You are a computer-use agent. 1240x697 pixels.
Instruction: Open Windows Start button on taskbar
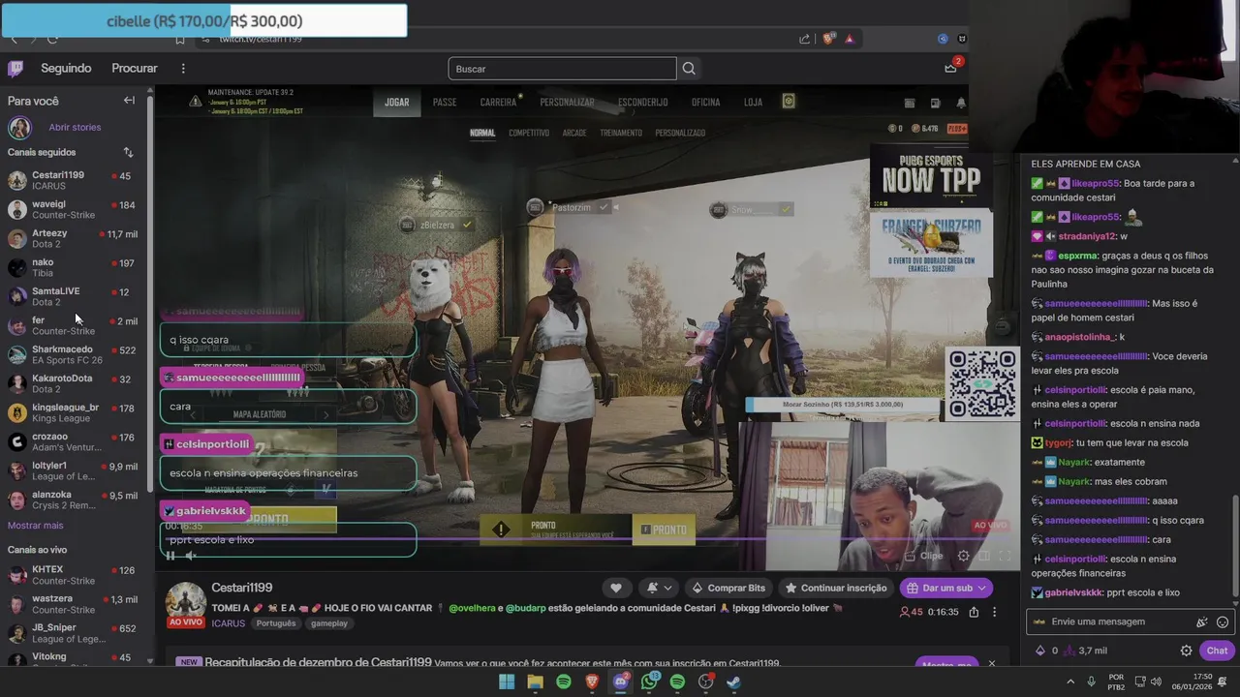coord(507,682)
